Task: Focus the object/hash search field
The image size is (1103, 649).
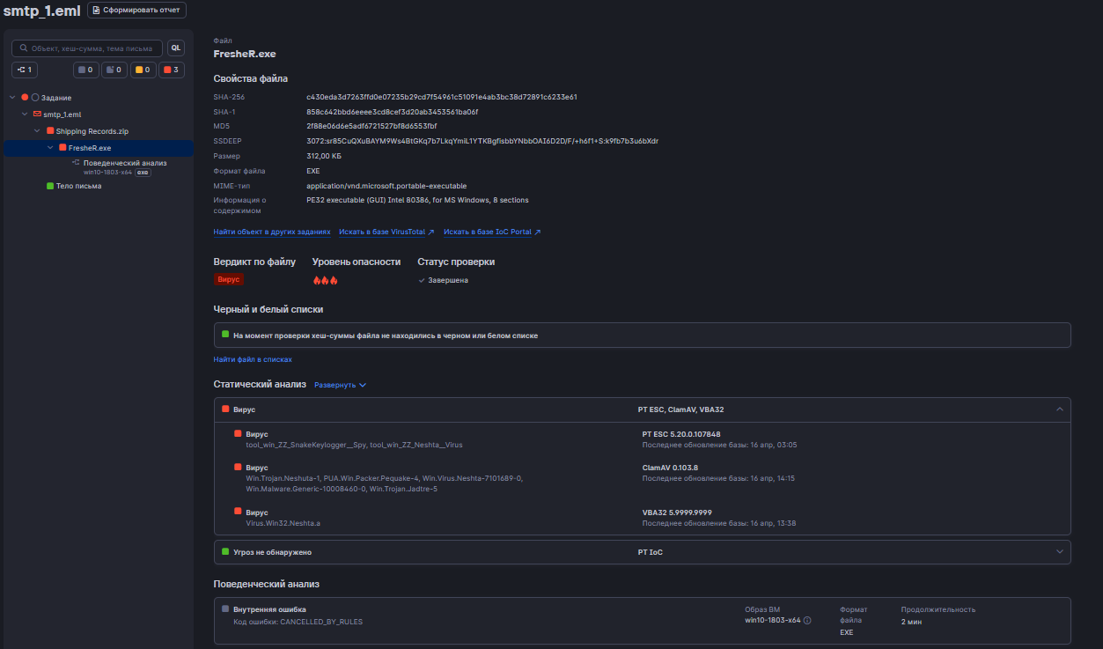Action: [x=87, y=48]
